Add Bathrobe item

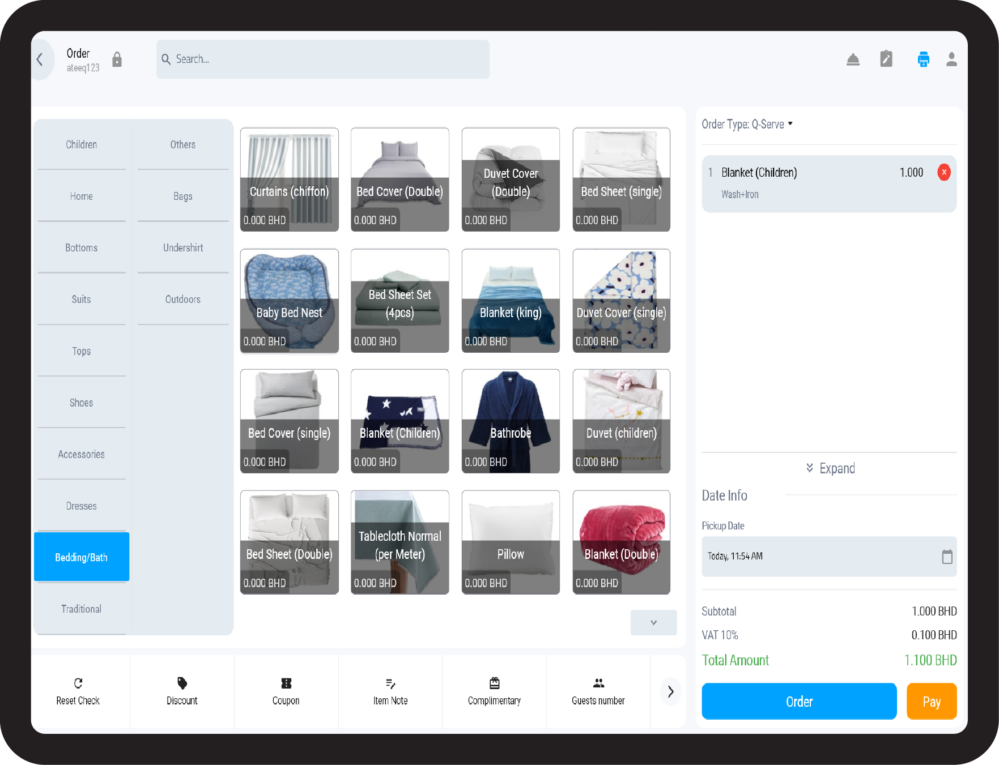511,421
